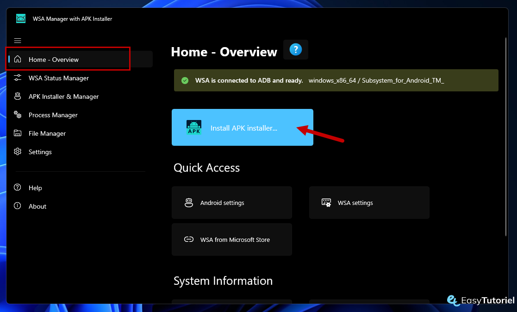Click the 'System Information' heading

pos(223,281)
